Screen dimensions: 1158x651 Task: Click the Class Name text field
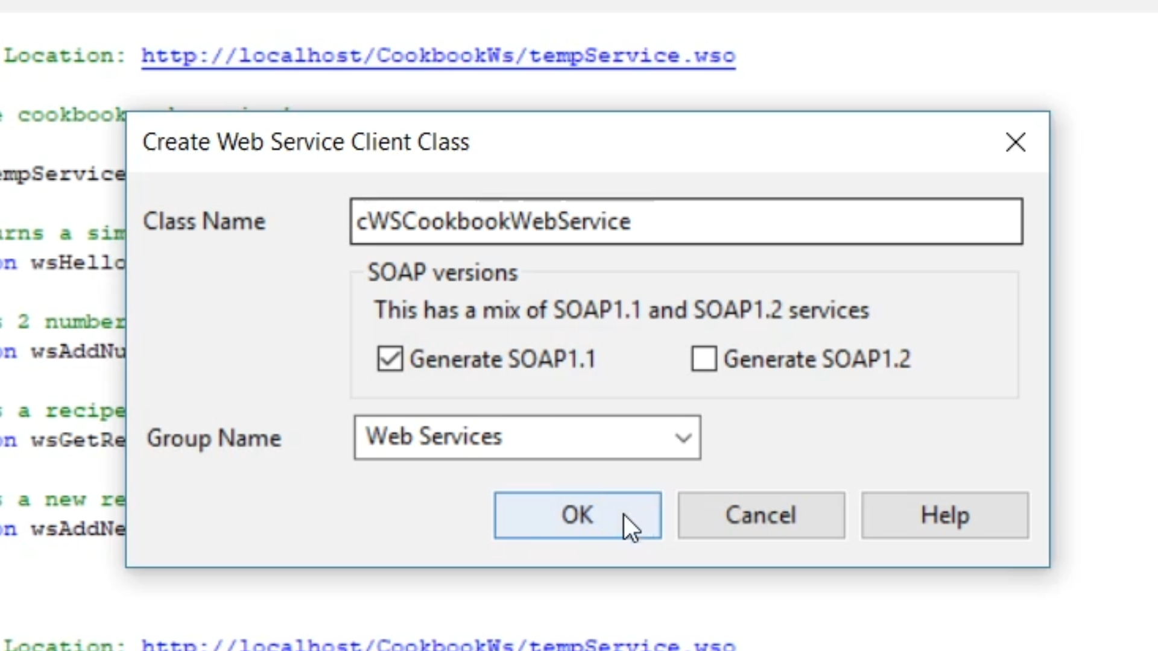(686, 221)
